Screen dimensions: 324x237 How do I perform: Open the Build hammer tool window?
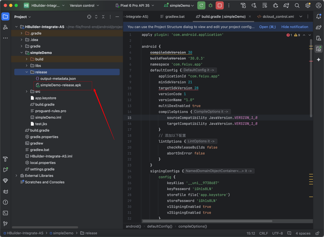click(x=5, y=159)
